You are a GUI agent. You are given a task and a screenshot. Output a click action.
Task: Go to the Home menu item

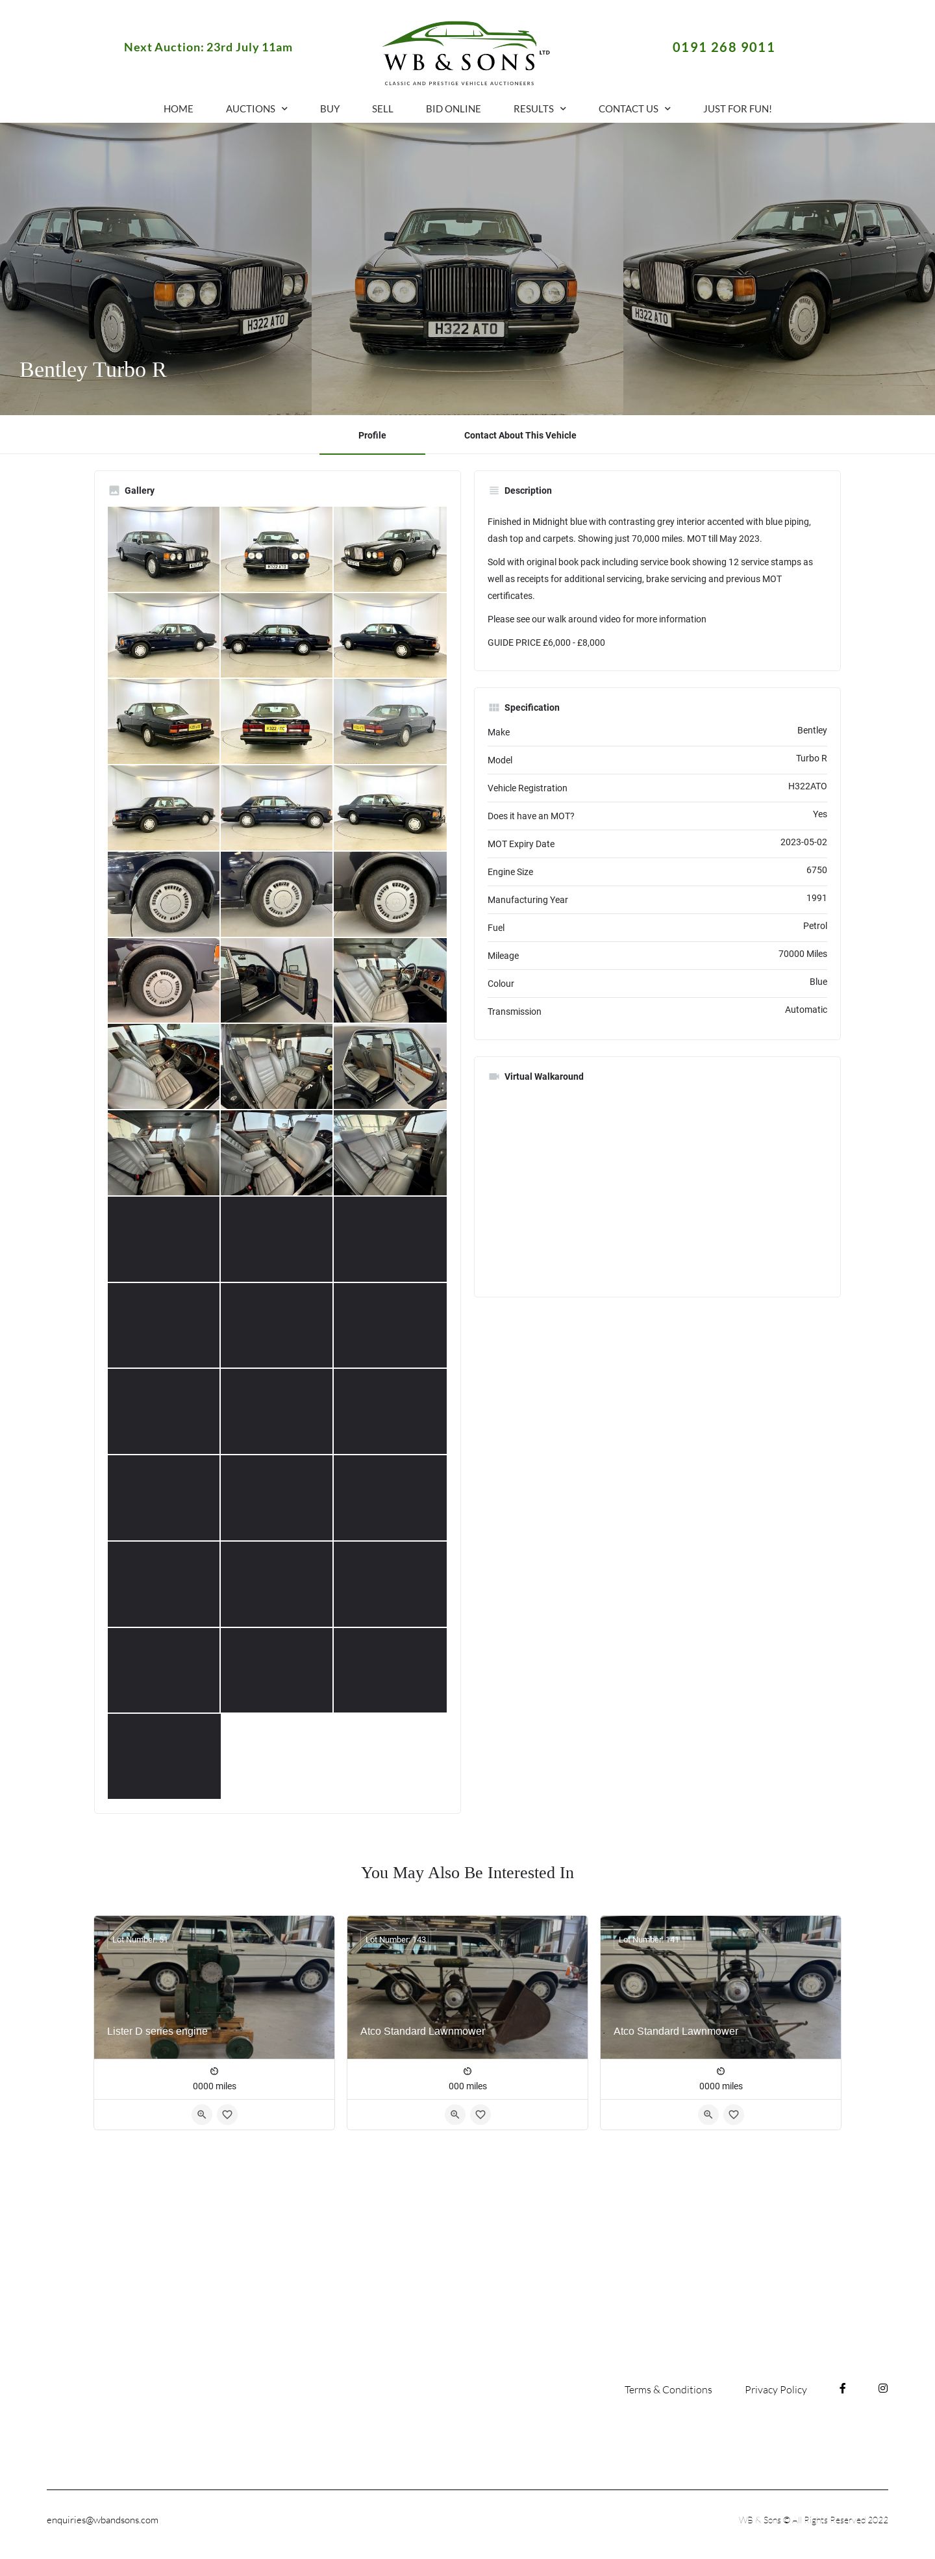click(179, 109)
